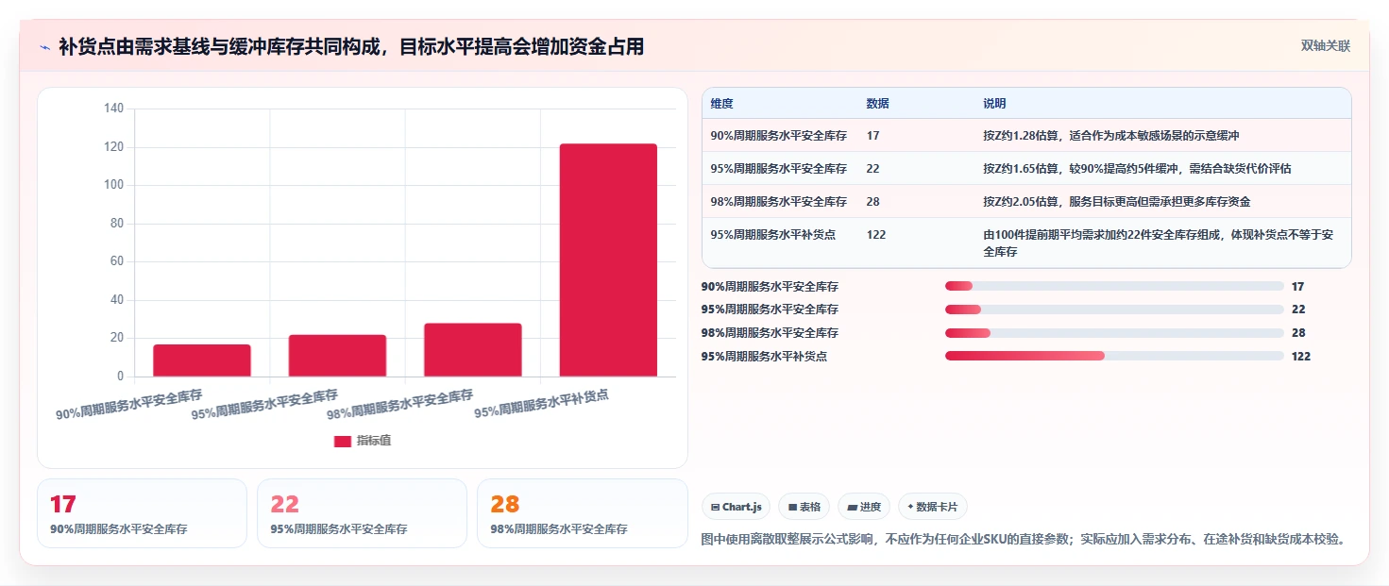This screenshot has height=586, width=1389.
Task: Click the tall bar for 95%周期服务水平补货点
Action: [608, 260]
